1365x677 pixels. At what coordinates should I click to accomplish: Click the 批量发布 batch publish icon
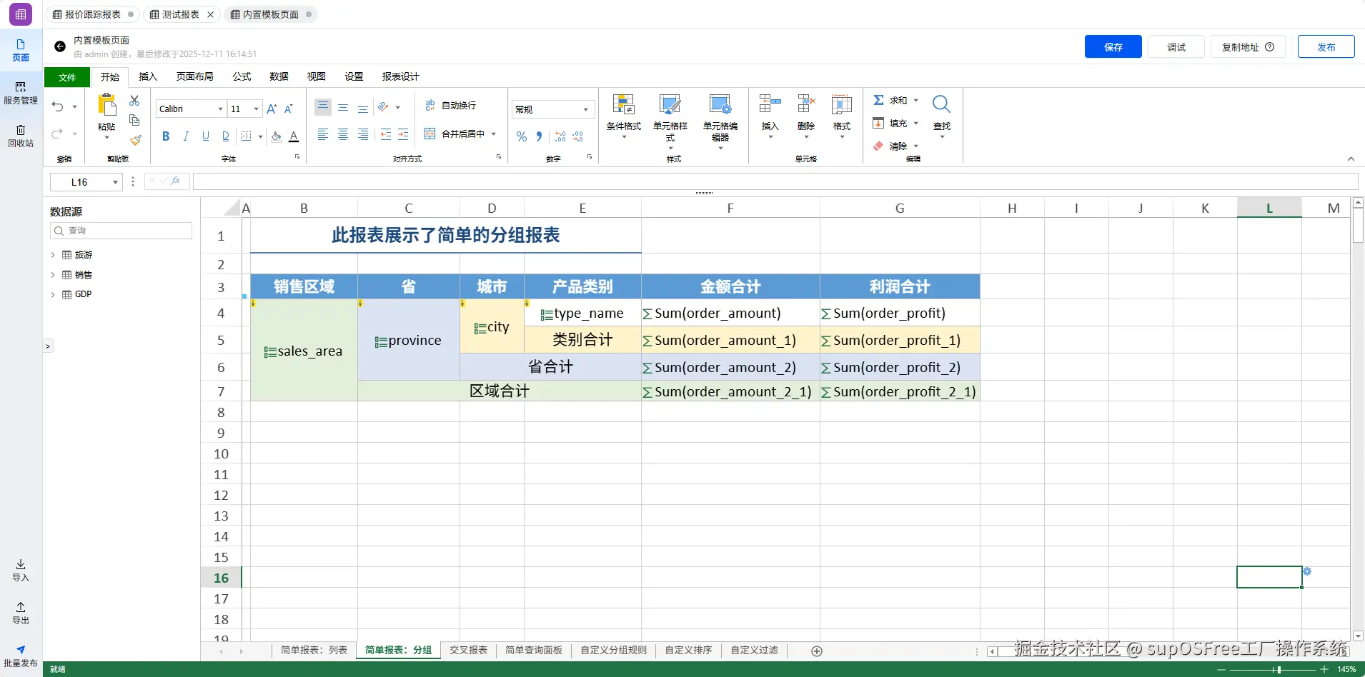pos(21,650)
